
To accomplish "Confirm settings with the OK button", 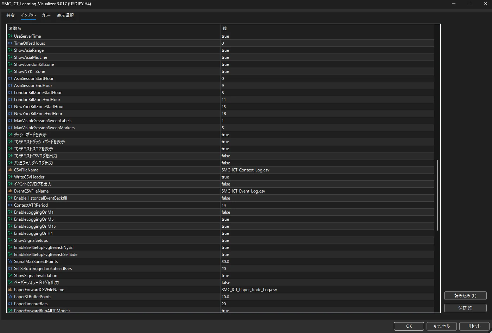I will point(409,326).
